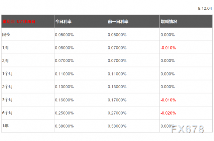Click the -0.010% change in 1周 row

pyautogui.click(x=168, y=48)
